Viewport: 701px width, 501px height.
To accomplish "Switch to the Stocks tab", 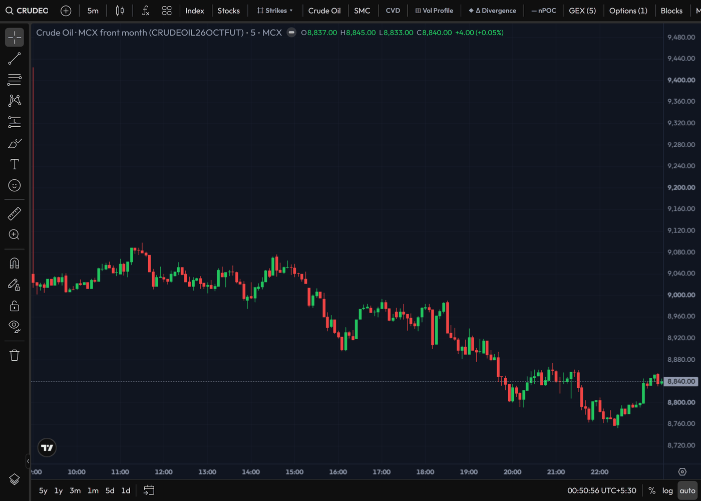I will pyautogui.click(x=228, y=11).
